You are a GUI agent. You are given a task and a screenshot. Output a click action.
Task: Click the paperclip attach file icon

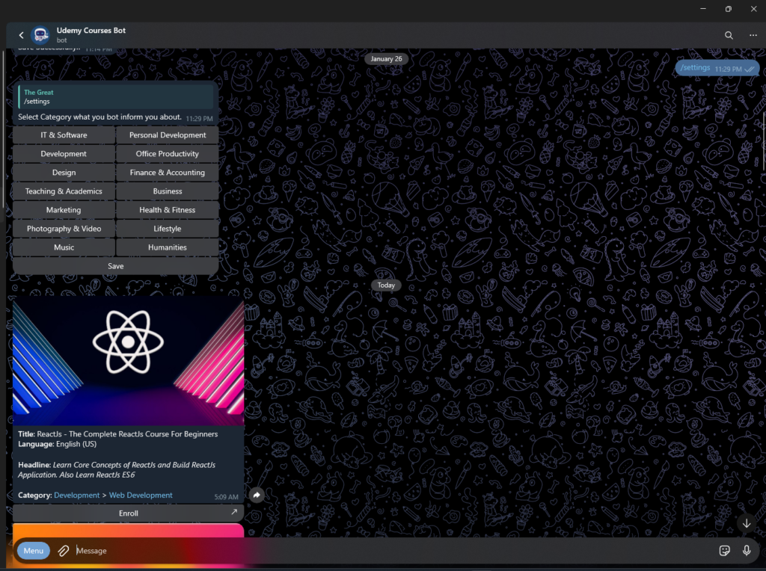[64, 551]
